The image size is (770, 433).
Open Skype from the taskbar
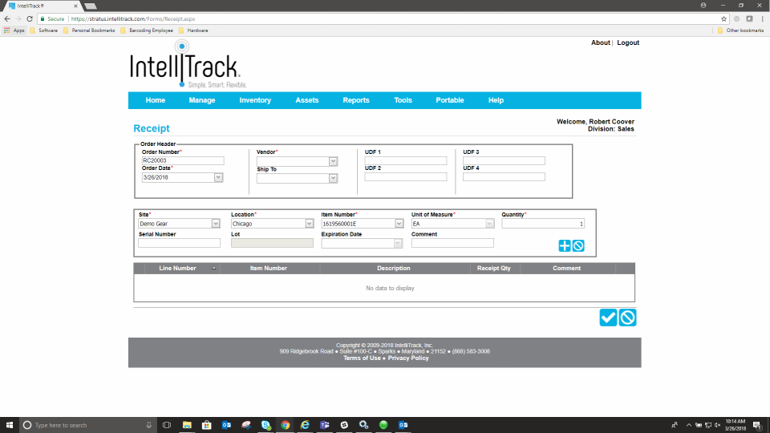[x=265, y=425]
